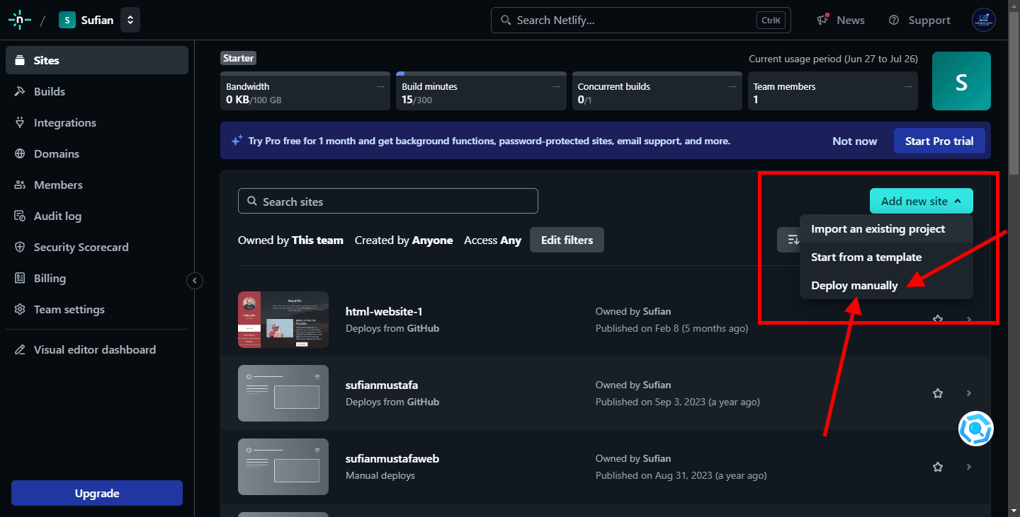Open sufianmustafaweb row chevron arrow

tap(969, 467)
